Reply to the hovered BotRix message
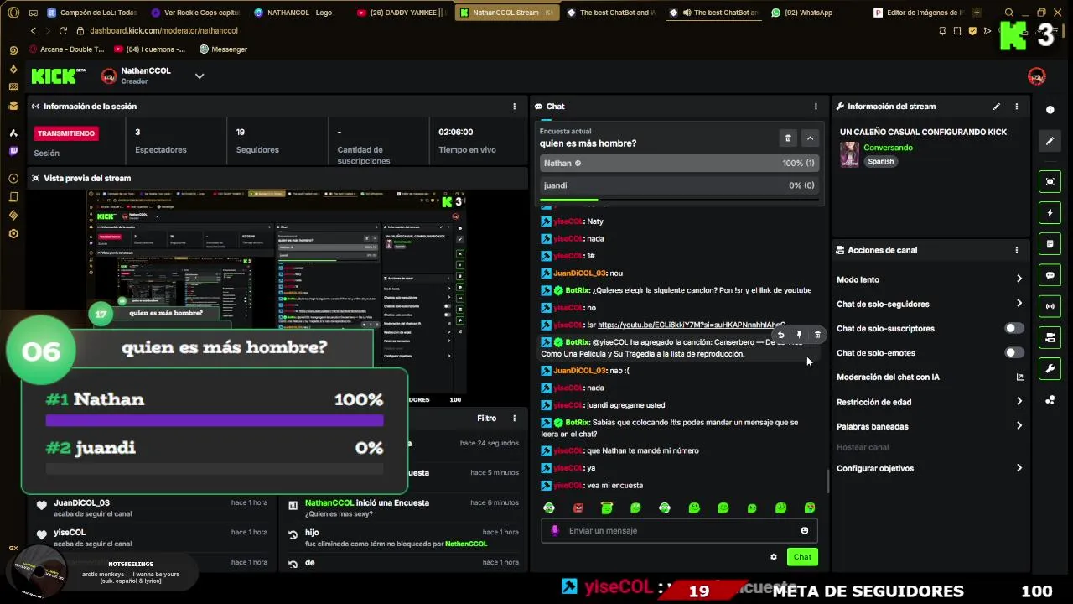This screenshot has height=604, width=1073. tap(780, 335)
